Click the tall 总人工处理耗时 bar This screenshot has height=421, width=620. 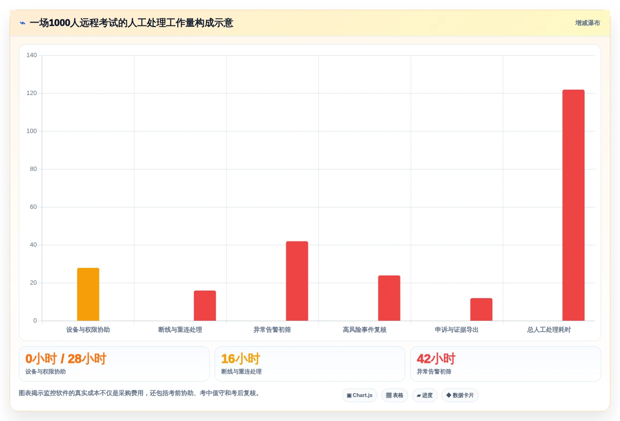click(573, 205)
